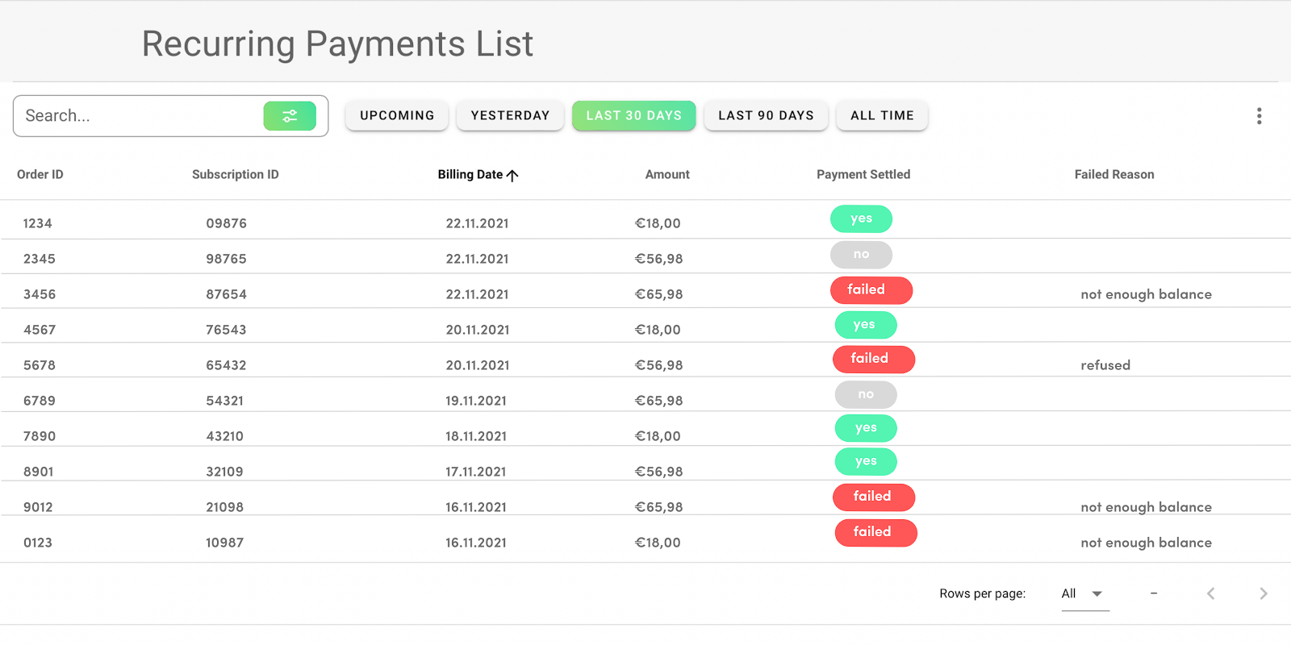Click yes badge for order 8901
This screenshot has height=645, width=1291.
[866, 462]
